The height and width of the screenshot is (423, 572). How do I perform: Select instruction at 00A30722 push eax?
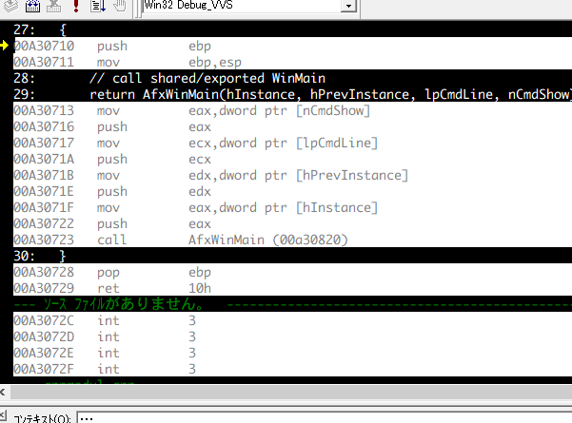(x=292, y=223)
